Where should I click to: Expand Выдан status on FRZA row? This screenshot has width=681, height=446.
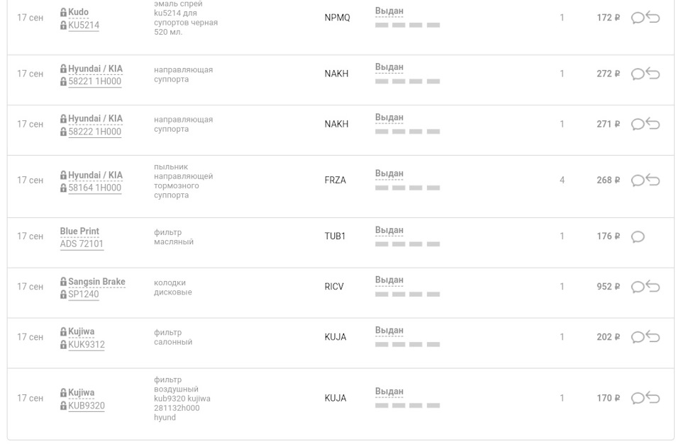(389, 173)
